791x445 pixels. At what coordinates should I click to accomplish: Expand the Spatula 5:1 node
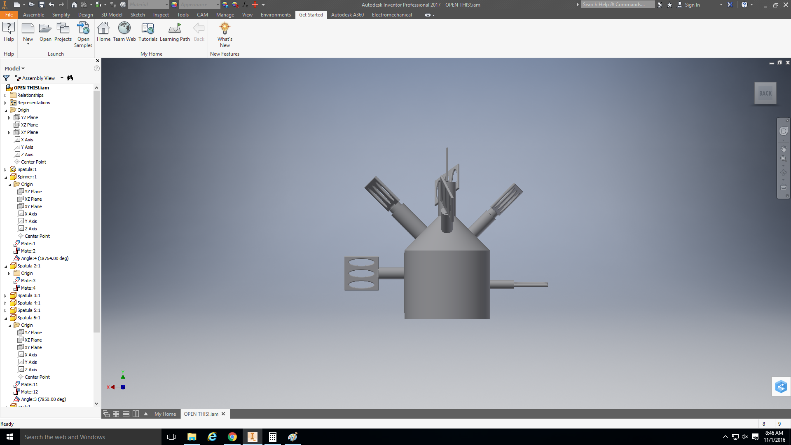pyautogui.click(x=5, y=311)
